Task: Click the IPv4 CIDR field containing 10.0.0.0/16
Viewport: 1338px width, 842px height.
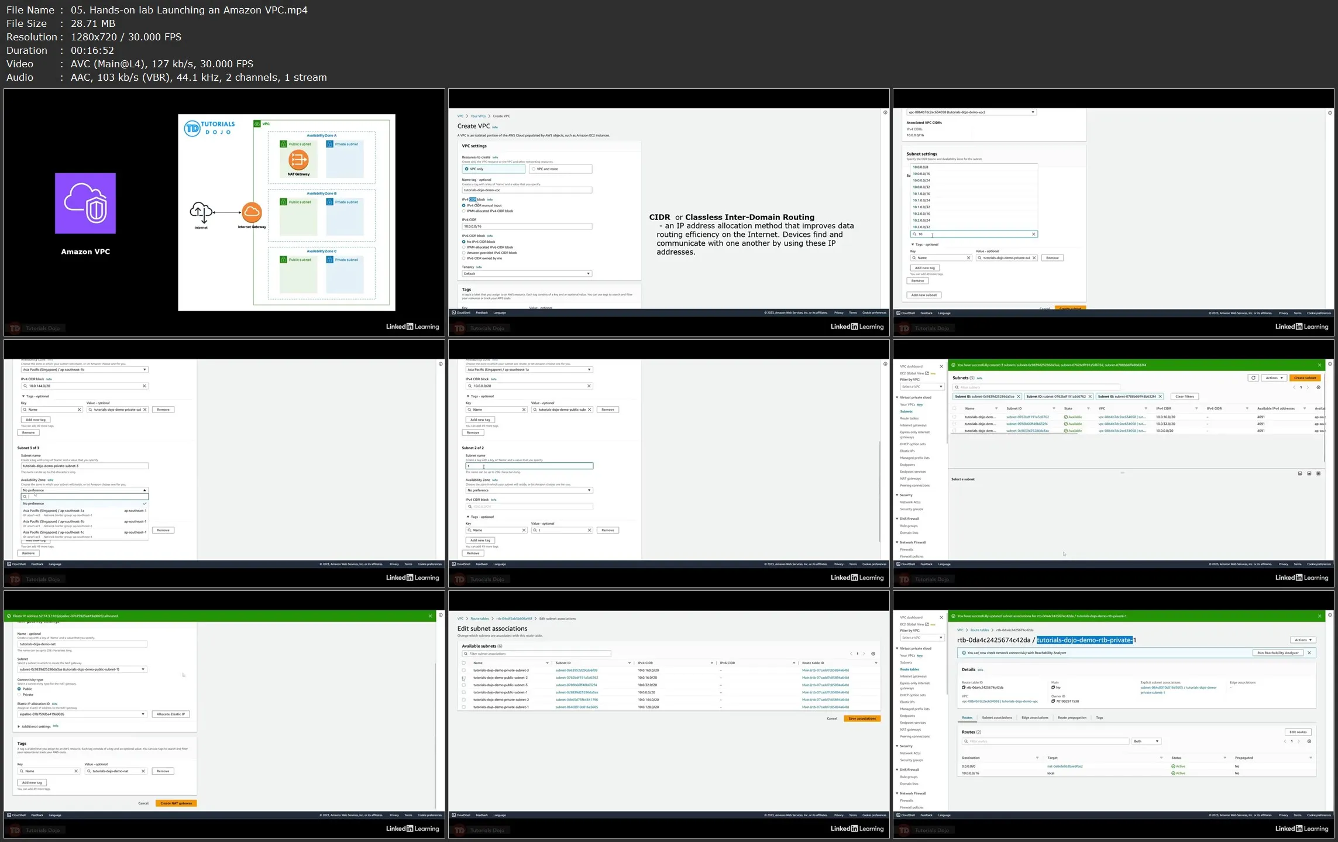Action: pos(527,226)
